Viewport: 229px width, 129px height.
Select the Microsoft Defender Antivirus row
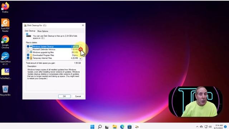coord(53,49)
